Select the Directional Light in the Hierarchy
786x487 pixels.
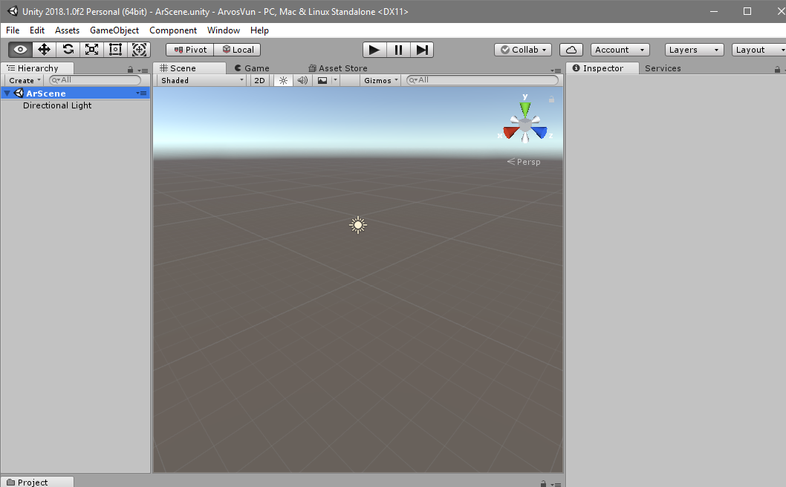coord(57,105)
